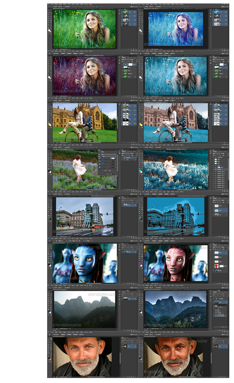Open File menu in green-grass woman screenshot

[52, 4]
